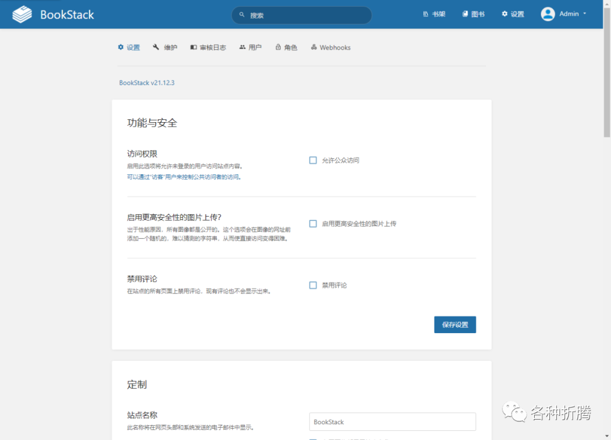Click the BookStack title text in header

tap(67, 14)
